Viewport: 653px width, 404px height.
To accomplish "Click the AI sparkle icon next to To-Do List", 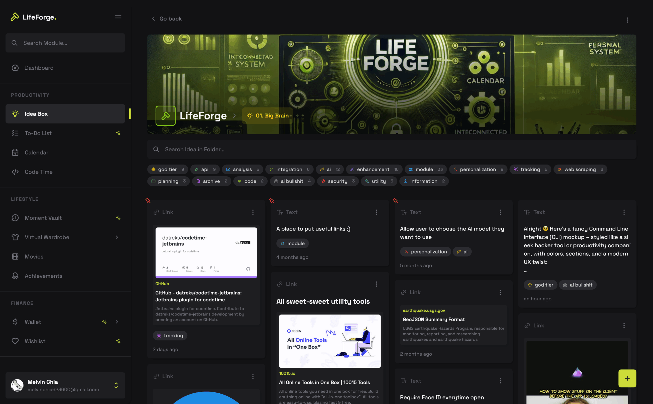I will click(x=118, y=133).
